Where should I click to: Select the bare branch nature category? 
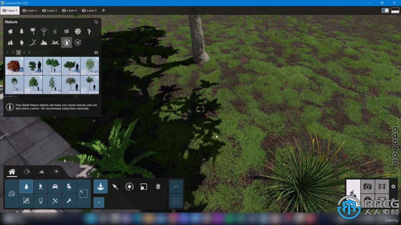33,42
